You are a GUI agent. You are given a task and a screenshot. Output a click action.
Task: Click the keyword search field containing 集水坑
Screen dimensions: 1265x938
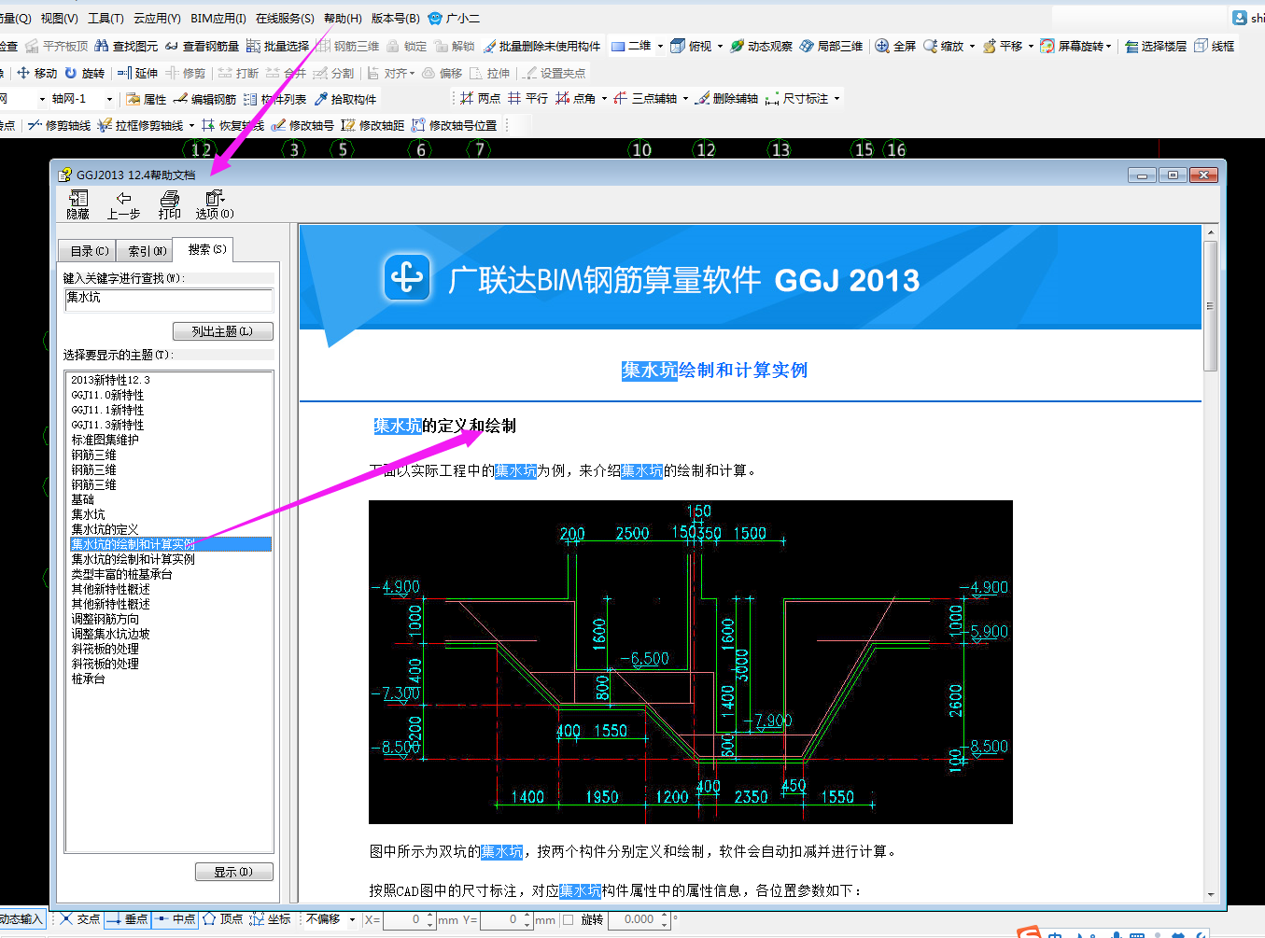(x=168, y=300)
